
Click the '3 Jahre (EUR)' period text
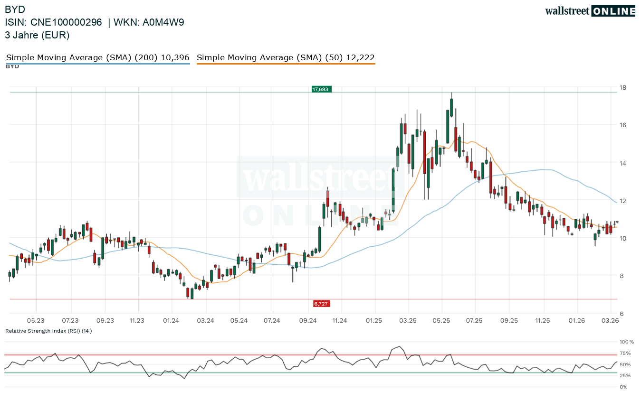[37, 35]
